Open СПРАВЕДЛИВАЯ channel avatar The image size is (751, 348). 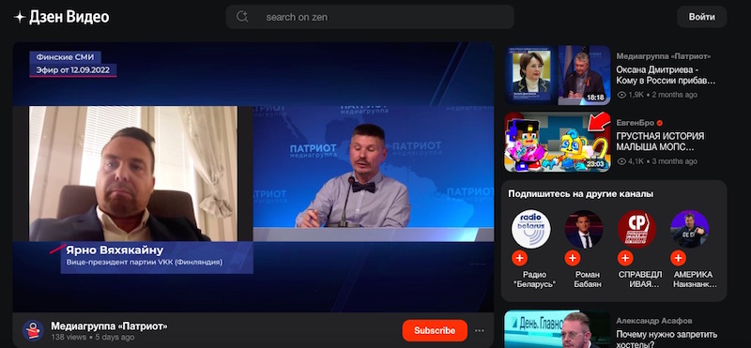pos(636,229)
